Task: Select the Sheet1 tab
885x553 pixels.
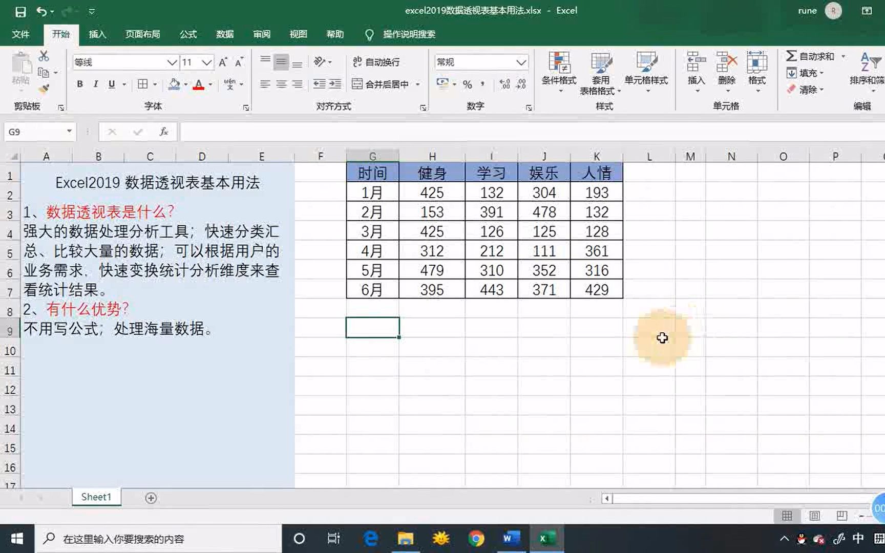Action: pos(96,497)
